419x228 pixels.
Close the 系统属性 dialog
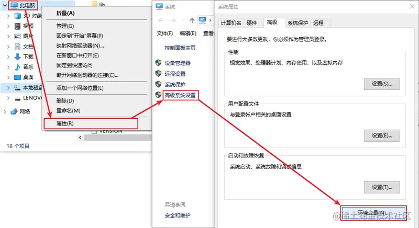pyautogui.click(x=412, y=6)
